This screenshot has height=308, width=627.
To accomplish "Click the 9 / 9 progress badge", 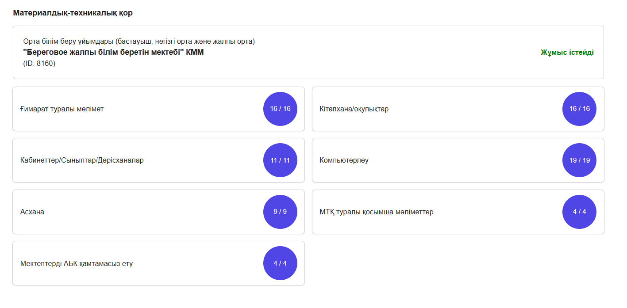I will (280, 212).
